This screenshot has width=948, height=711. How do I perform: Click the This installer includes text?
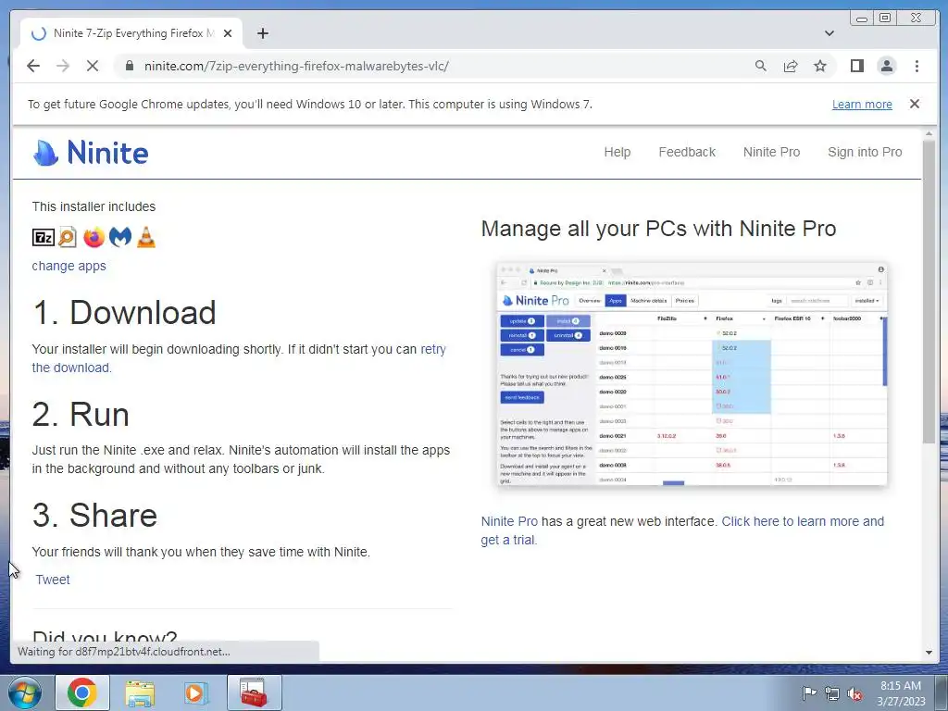click(94, 206)
